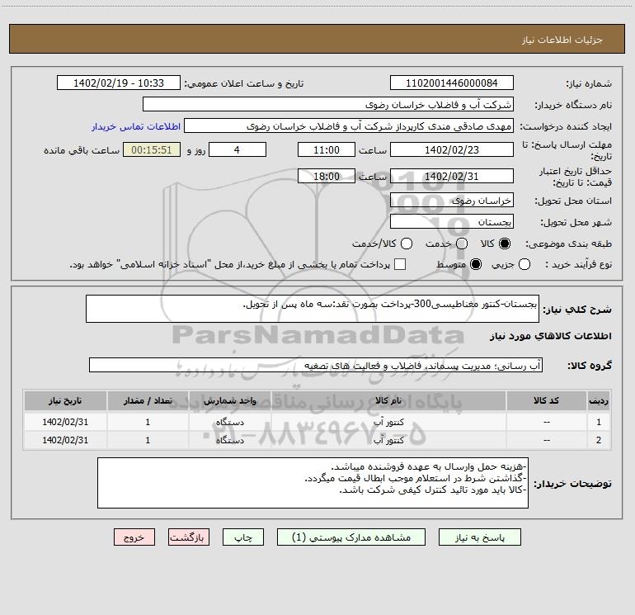Image resolution: width=635 pixels, height=615 pixels.
Task: Open مشاهده مدارک پیوستی (1) button
Action: point(351,537)
